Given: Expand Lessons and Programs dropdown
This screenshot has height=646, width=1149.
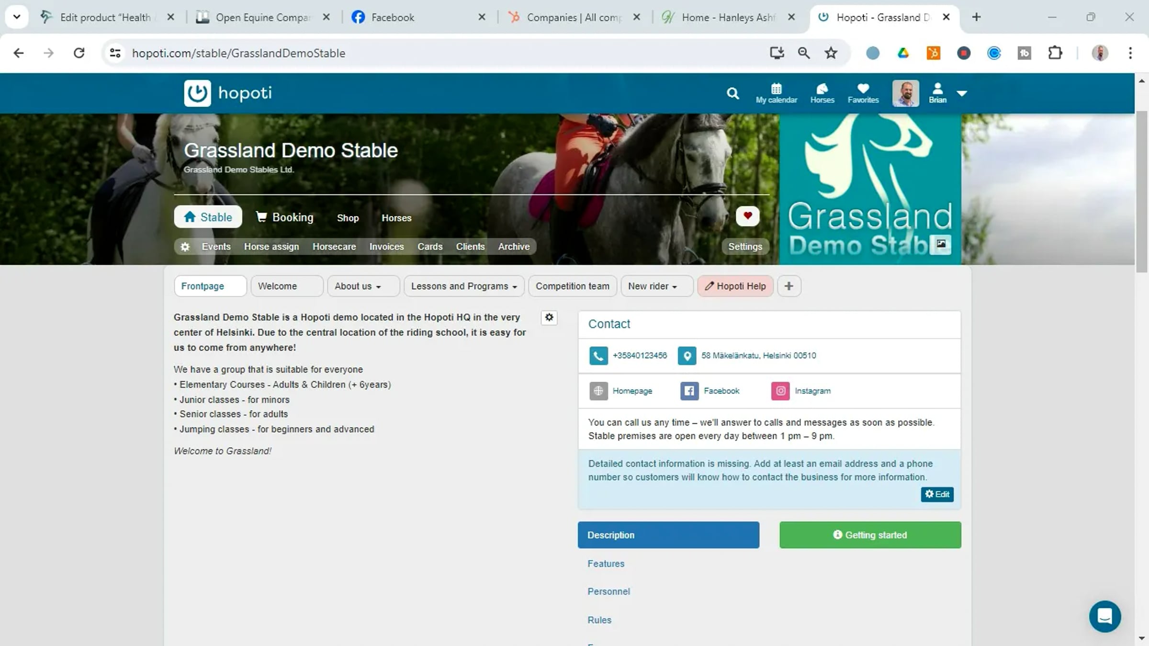Looking at the screenshot, I should coord(463,286).
